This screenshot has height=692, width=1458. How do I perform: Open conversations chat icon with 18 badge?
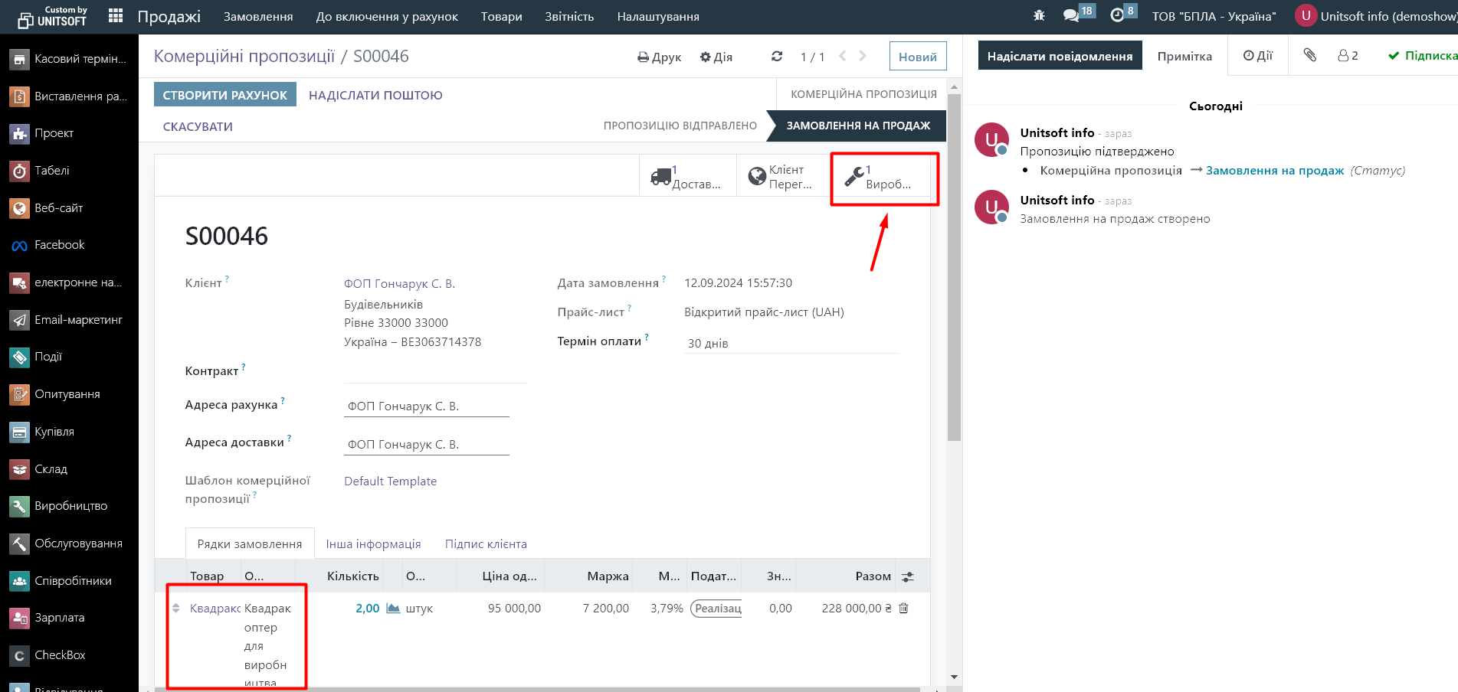pos(1071,16)
